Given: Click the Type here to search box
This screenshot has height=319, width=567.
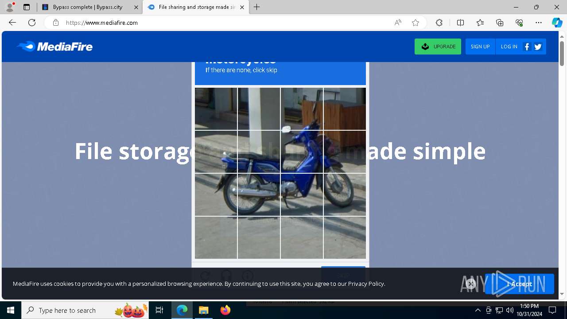Looking at the screenshot, I should coord(85,310).
